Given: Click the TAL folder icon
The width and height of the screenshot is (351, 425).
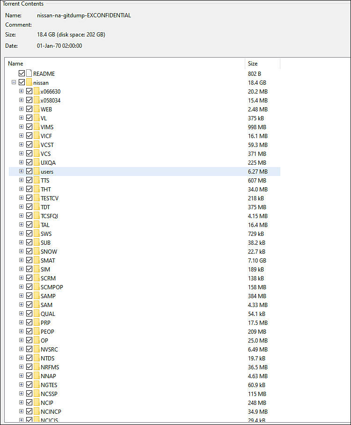Looking at the screenshot, I should [x=37, y=224].
